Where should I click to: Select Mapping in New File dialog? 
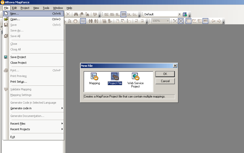pyautogui.click(x=94, y=79)
